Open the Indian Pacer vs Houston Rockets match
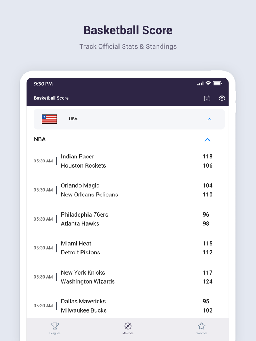The image size is (256, 341). click(128, 161)
